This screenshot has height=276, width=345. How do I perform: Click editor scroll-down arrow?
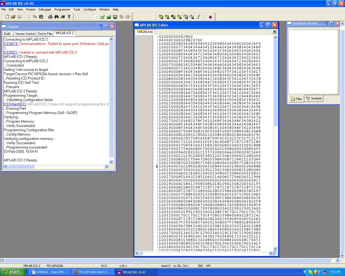(x=275, y=249)
